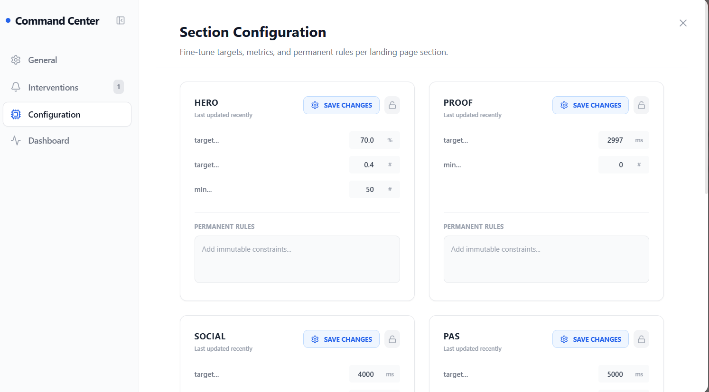The width and height of the screenshot is (709, 392).
Task: Click the General gear icon
Action: point(16,60)
